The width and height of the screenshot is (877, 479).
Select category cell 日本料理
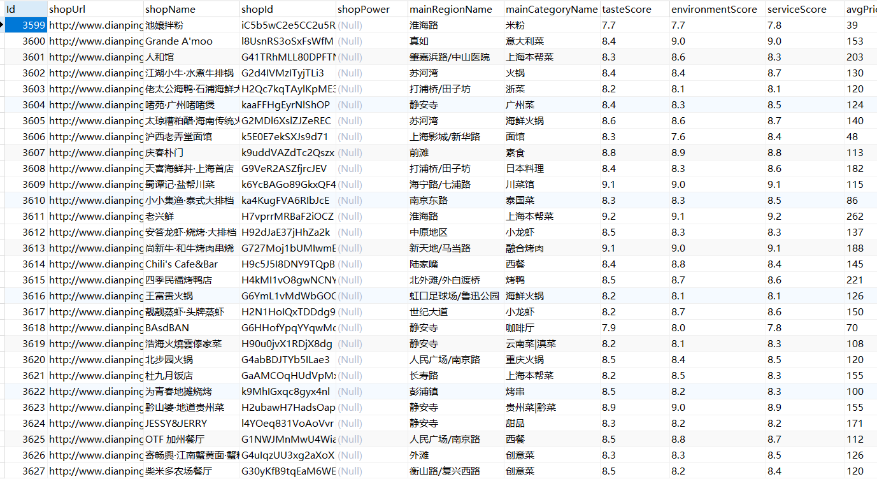[552, 169]
